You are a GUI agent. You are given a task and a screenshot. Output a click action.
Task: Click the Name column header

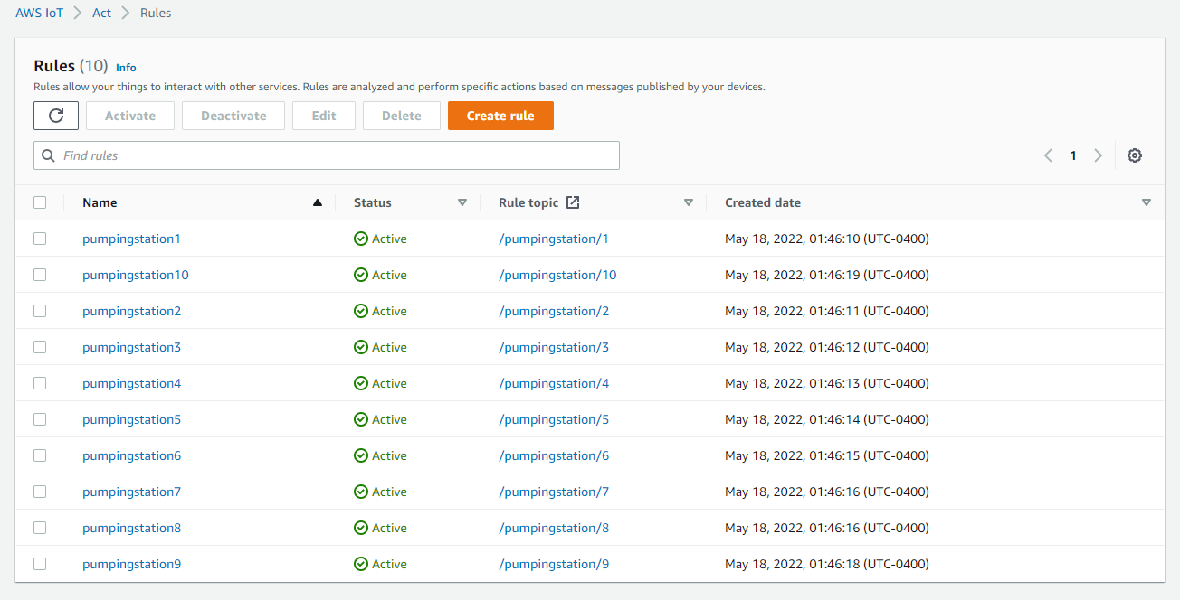(100, 202)
